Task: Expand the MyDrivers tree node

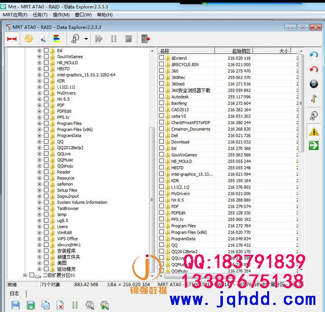Action: [x=39, y=93]
